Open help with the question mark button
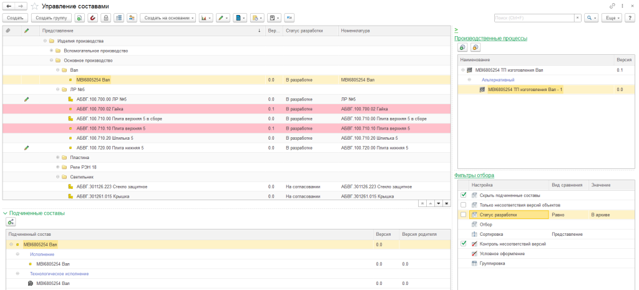The image size is (639, 290). (x=630, y=18)
